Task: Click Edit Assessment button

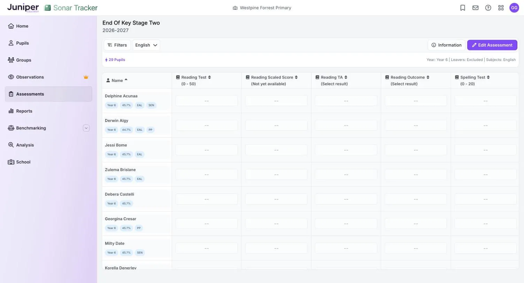Action: click(x=492, y=45)
